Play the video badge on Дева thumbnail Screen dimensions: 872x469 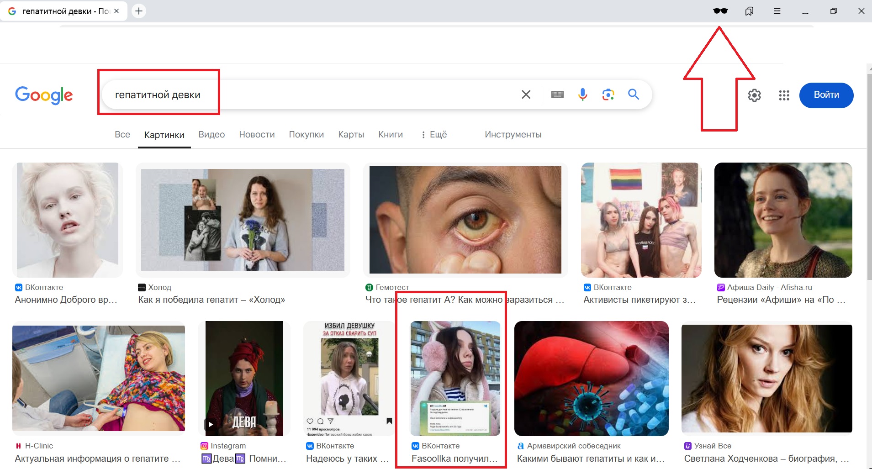[211, 424]
